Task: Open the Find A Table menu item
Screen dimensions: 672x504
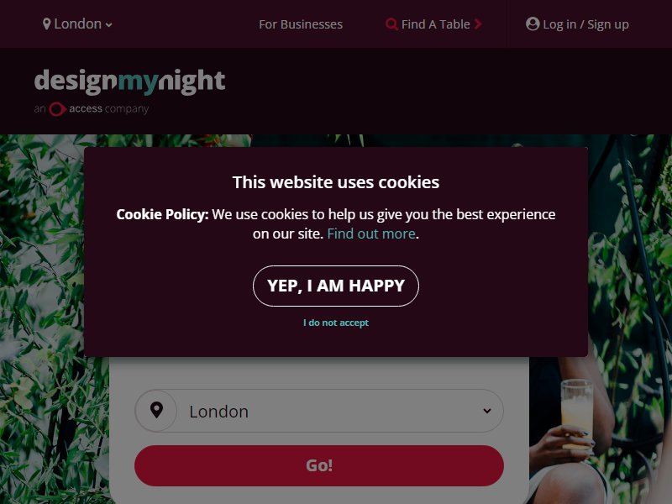Action: coord(433,24)
